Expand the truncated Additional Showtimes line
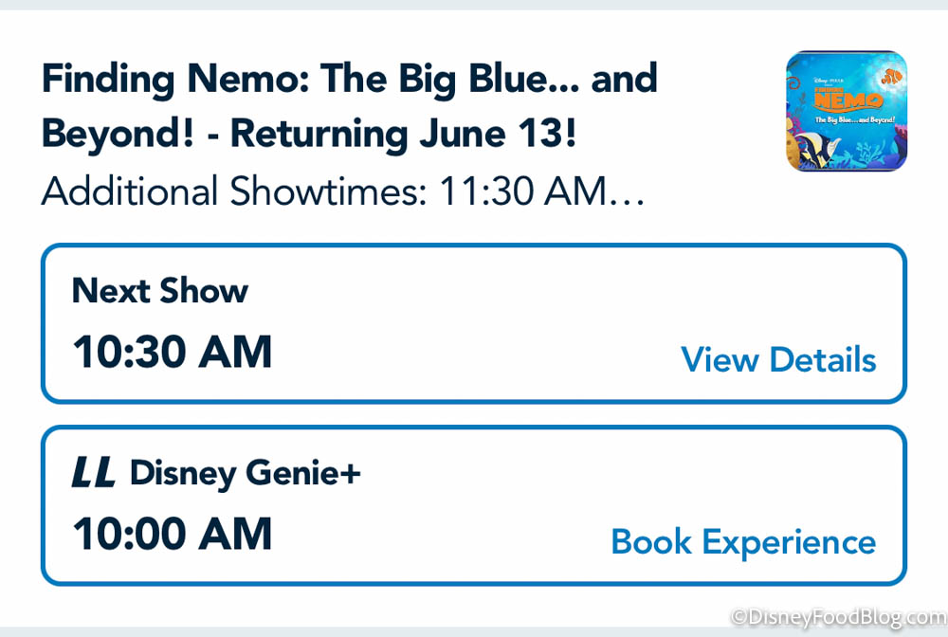The height and width of the screenshot is (637, 948). point(343,192)
